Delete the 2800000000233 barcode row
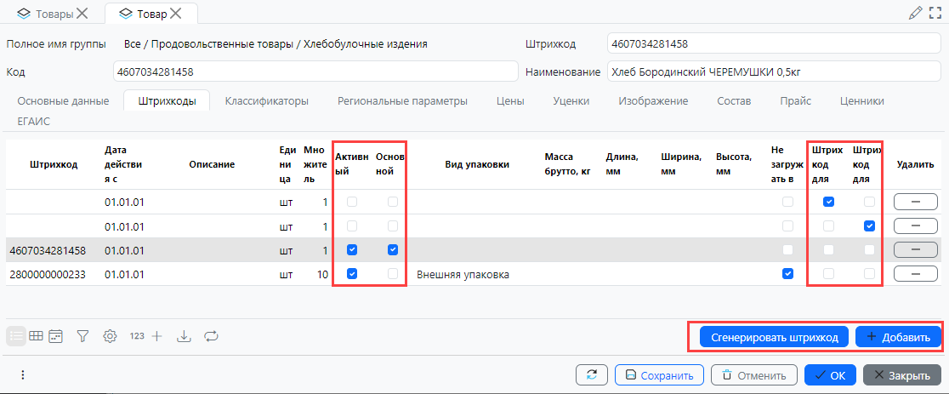 pyautogui.click(x=915, y=274)
